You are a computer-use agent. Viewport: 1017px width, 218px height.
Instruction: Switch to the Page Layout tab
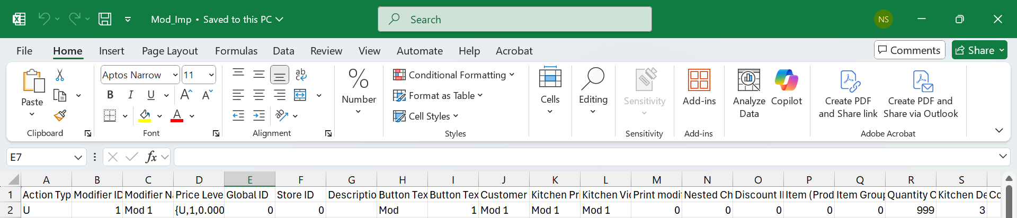coord(169,51)
